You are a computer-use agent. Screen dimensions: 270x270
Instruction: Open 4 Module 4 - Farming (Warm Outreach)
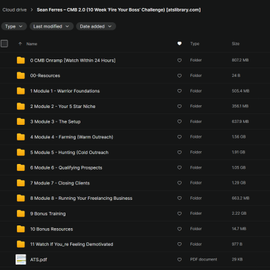click(72, 137)
